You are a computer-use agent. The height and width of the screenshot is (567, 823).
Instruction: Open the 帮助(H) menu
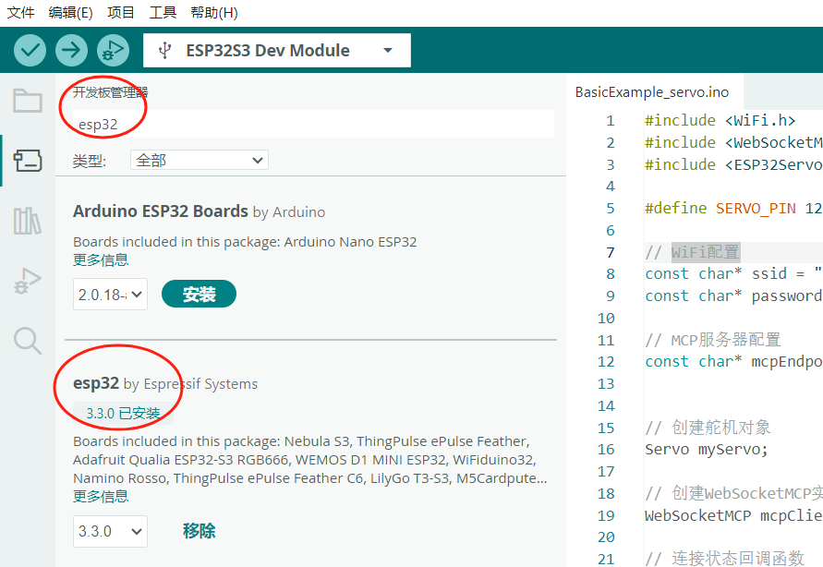point(214,13)
